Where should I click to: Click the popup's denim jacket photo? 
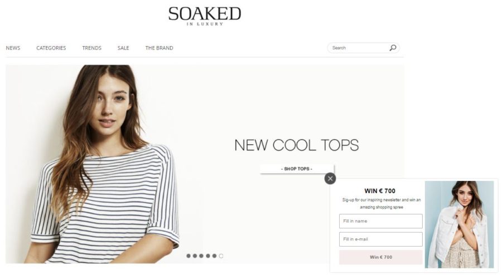pos(459,224)
